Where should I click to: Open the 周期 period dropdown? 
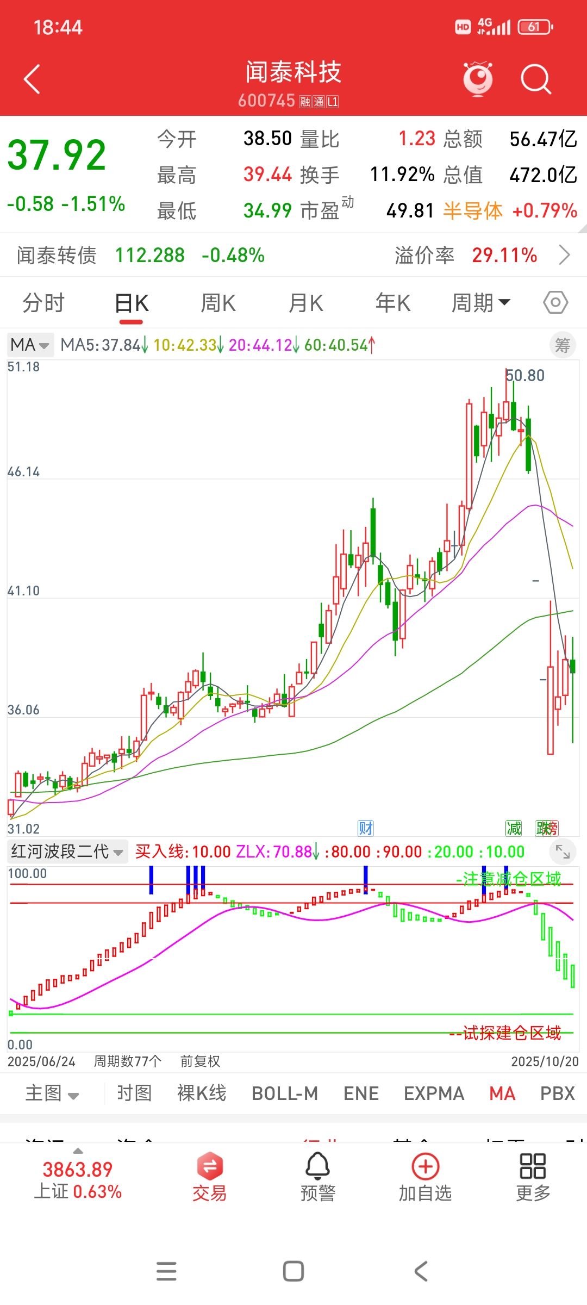click(x=482, y=302)
